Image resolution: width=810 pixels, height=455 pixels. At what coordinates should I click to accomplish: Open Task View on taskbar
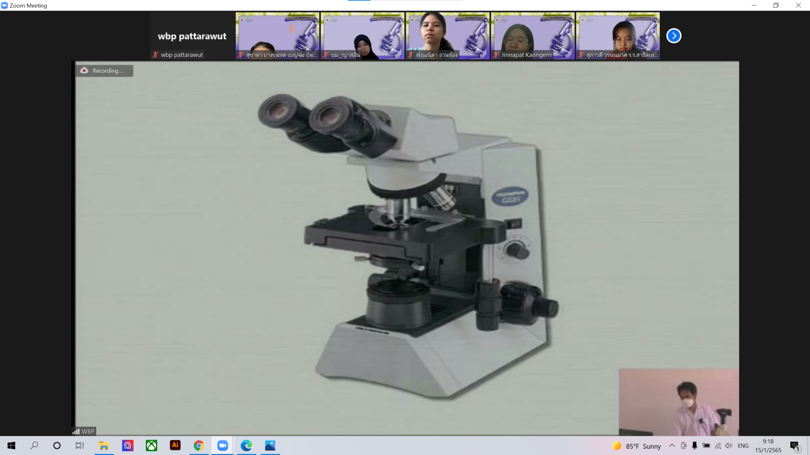(x=79, y=446)
